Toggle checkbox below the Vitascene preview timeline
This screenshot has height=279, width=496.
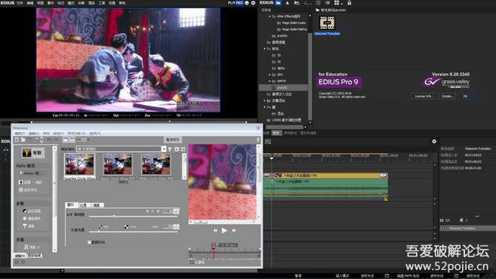(191, 262)
